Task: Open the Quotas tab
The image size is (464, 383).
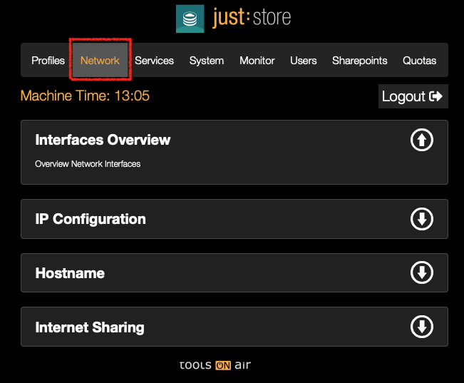Action: [x=419, y=61]
